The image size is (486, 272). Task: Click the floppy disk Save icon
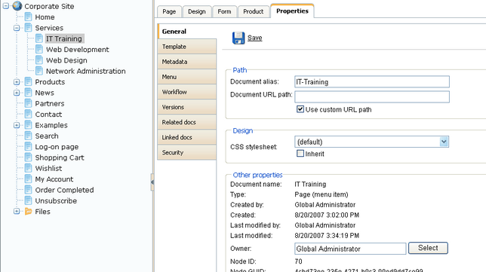[x=238, y=38]
